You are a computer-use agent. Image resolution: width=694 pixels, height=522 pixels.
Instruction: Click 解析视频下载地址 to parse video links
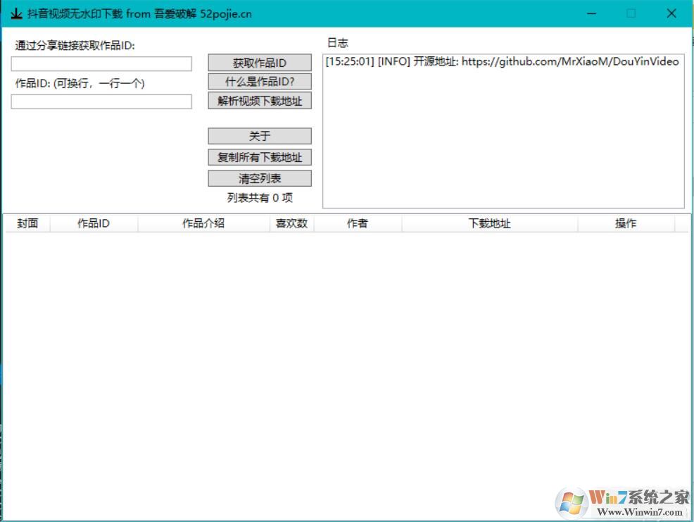coord(259,101)
